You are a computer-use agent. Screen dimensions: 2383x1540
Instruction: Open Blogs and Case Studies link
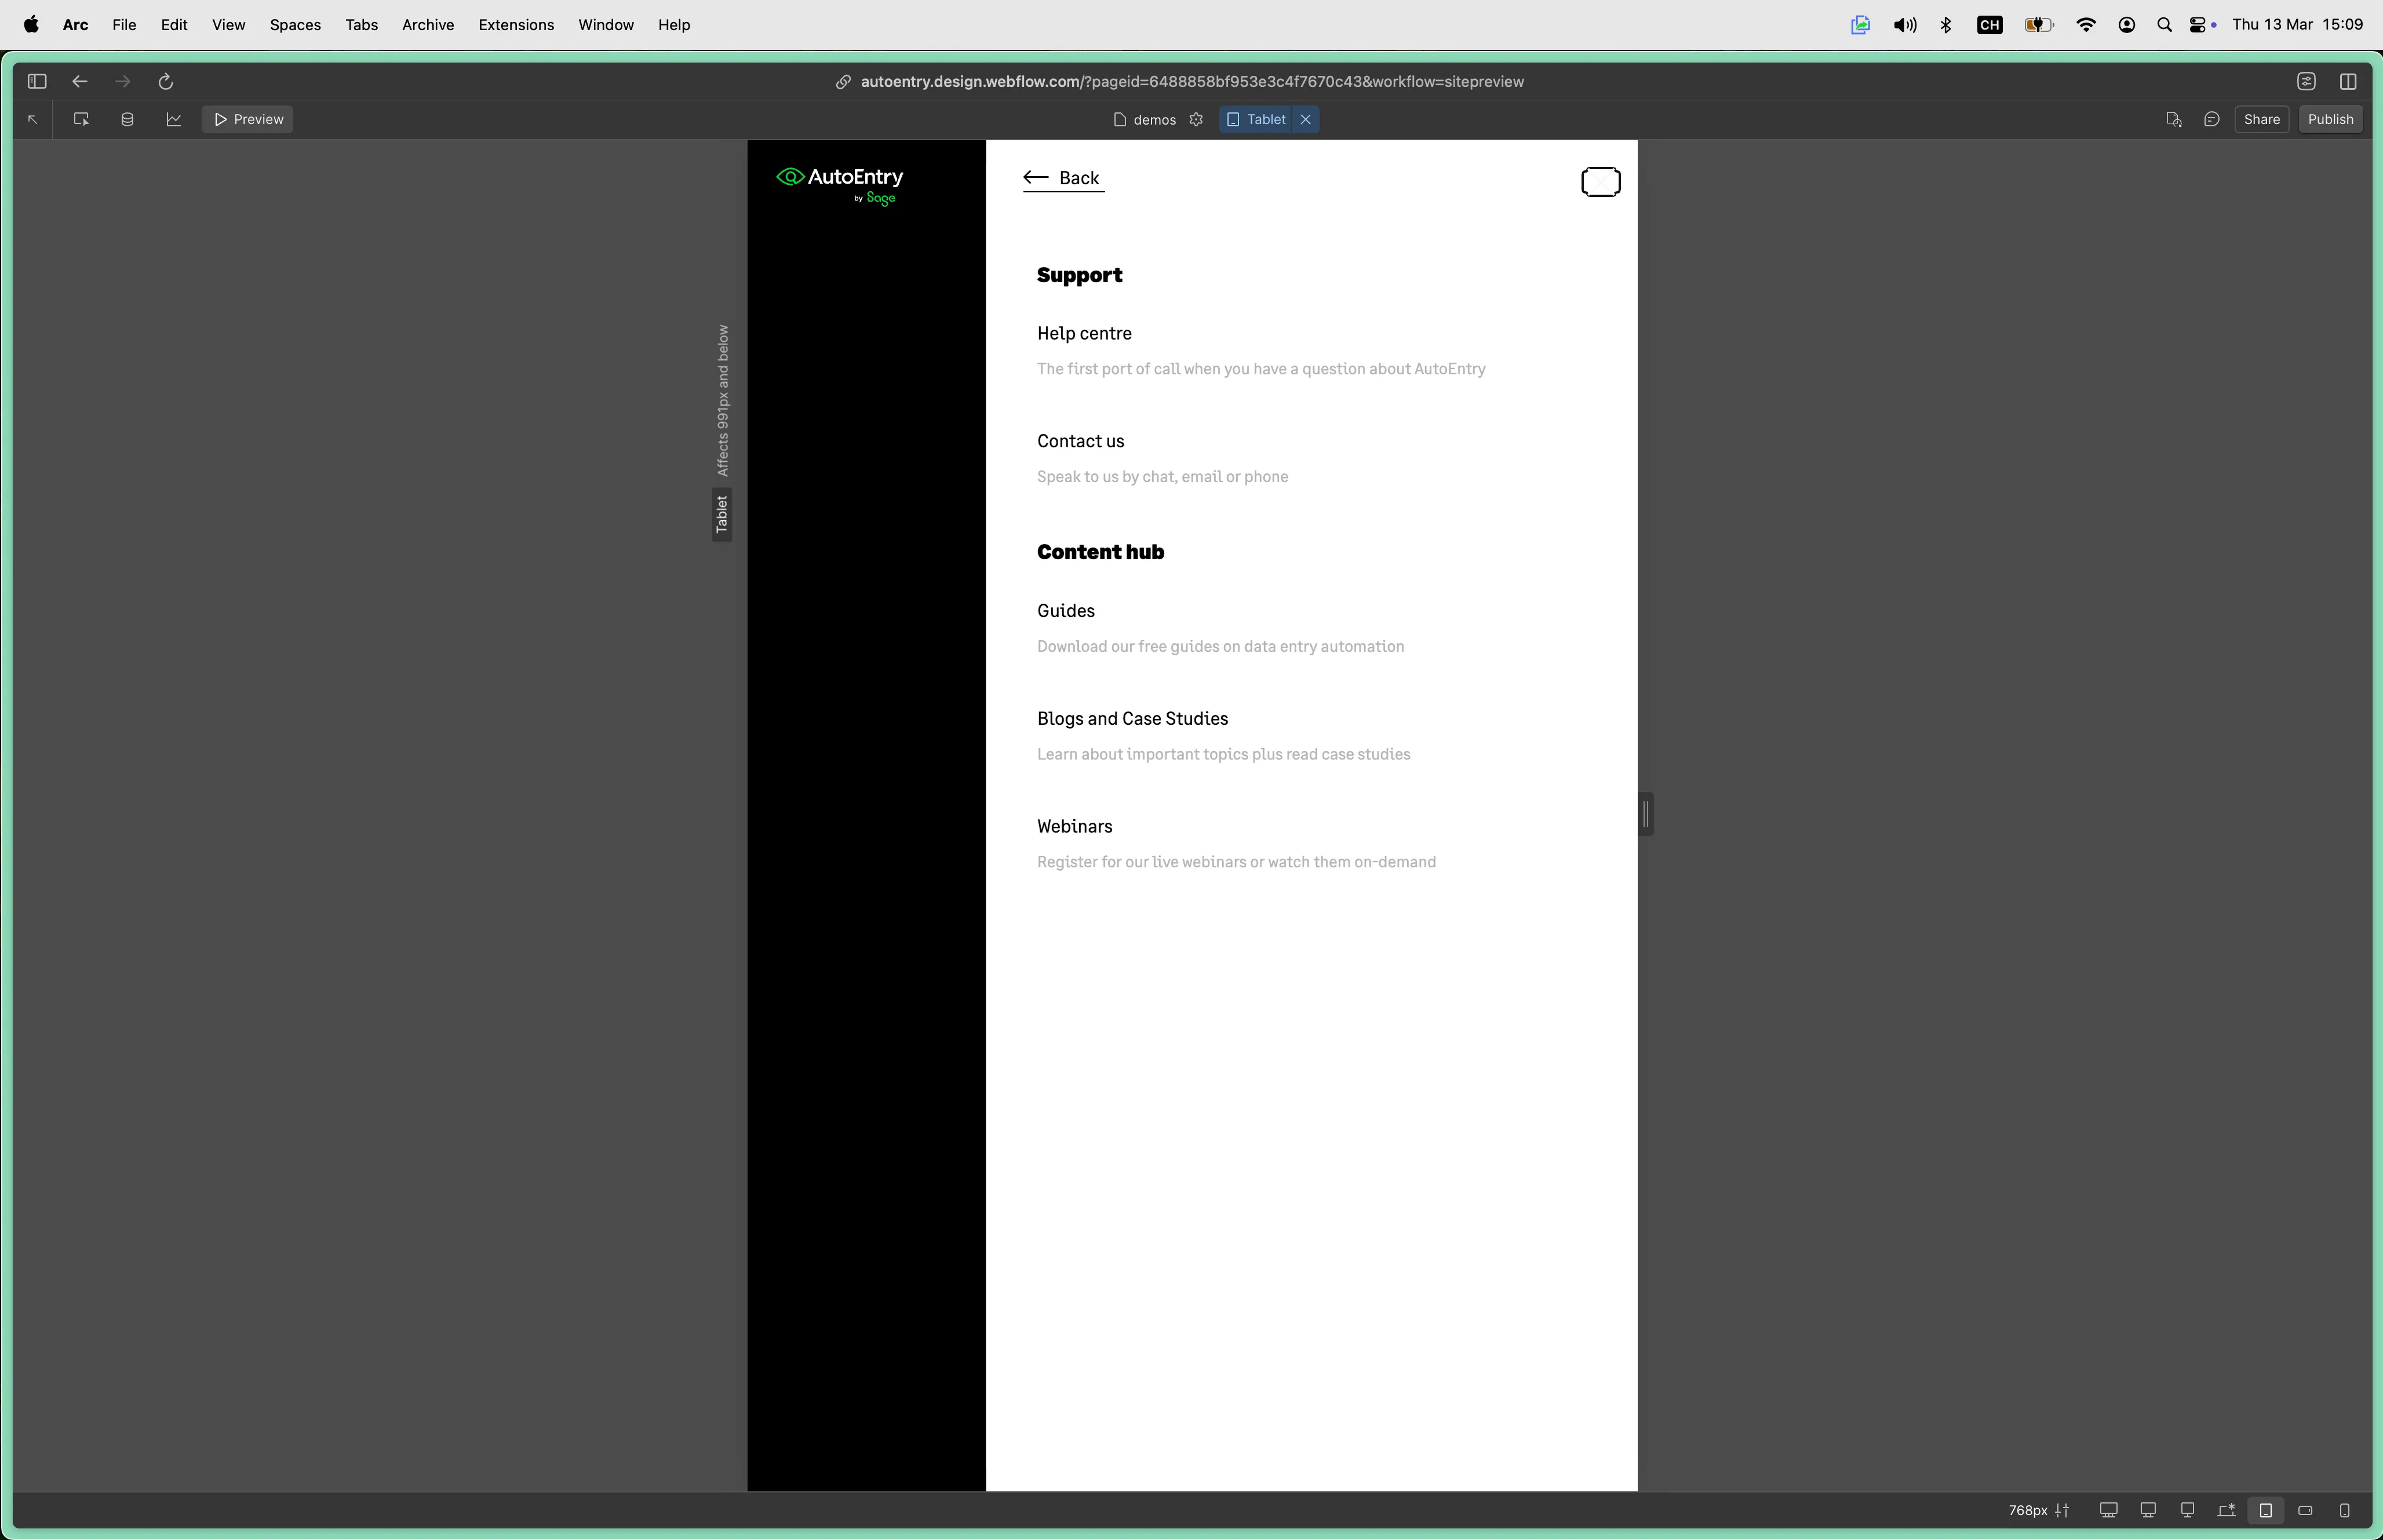click(x=1132, y=719)
